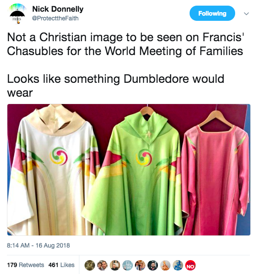Open the 8:14 AM 16 Aug 2018 timestamp
Viewport: 259px width, 274px height.
click(x=38, y=245)
